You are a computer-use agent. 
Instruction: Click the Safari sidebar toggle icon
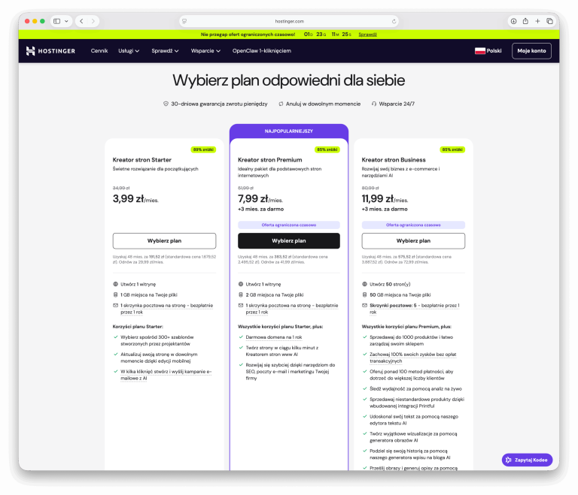tap(57, 21)
